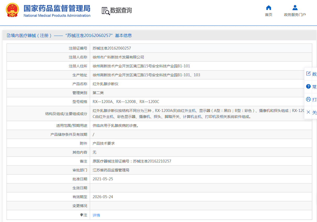Open the 详情 link

point(96,215)
